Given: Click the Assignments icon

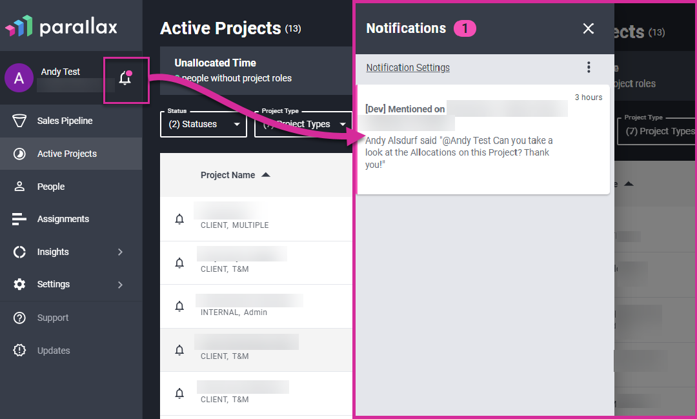Looking at the screenshot, I should 19,218.
